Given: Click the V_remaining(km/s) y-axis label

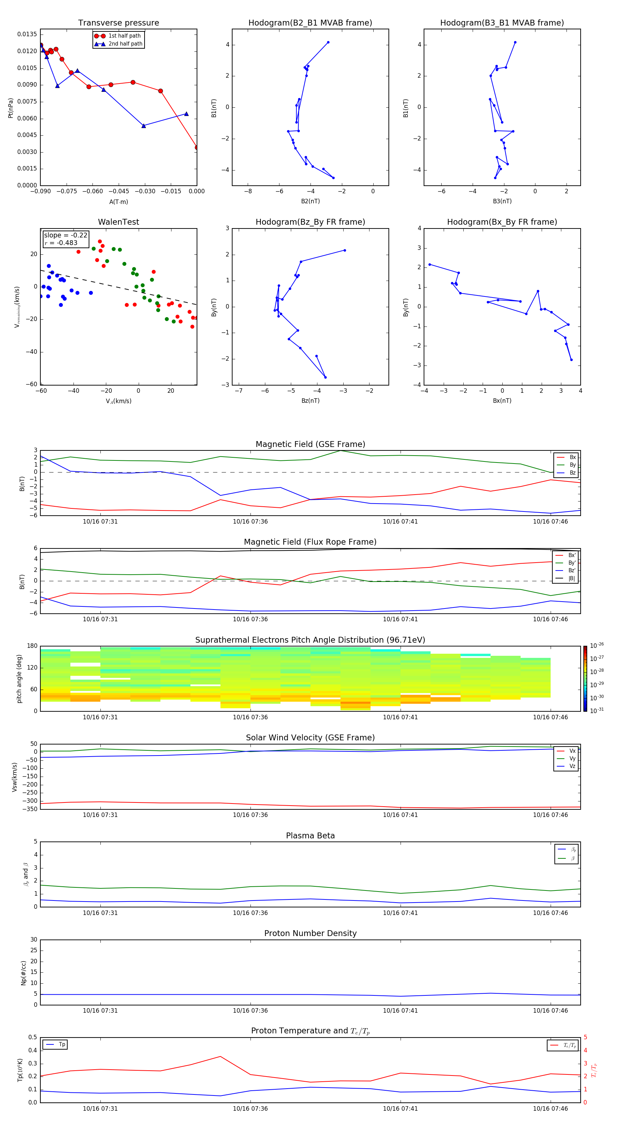Looking at the screenshot, I should coord(17,307).
